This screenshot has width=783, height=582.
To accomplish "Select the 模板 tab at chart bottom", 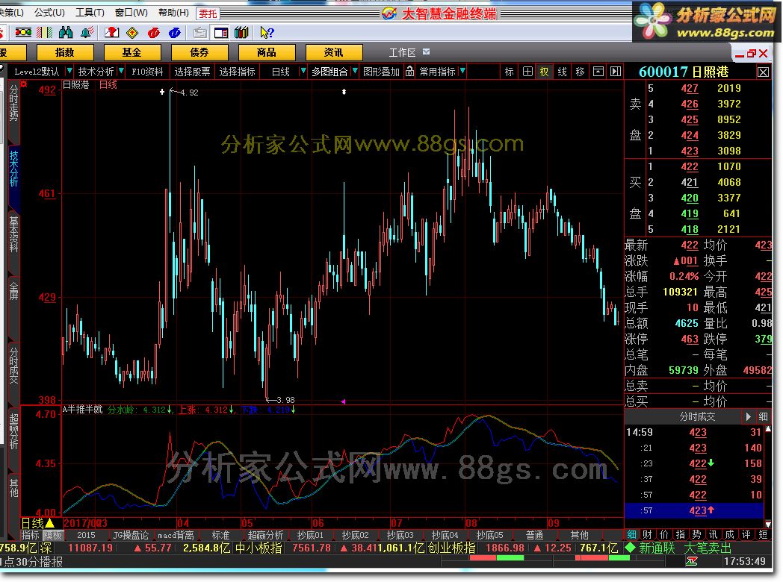I will pyautogui.click(x=52, y=535).
